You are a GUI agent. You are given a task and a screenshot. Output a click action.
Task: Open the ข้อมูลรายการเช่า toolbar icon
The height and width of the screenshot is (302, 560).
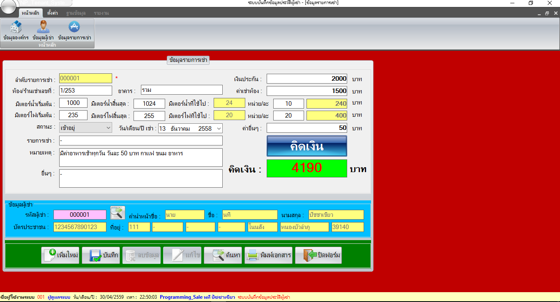[x=74, y=29]
